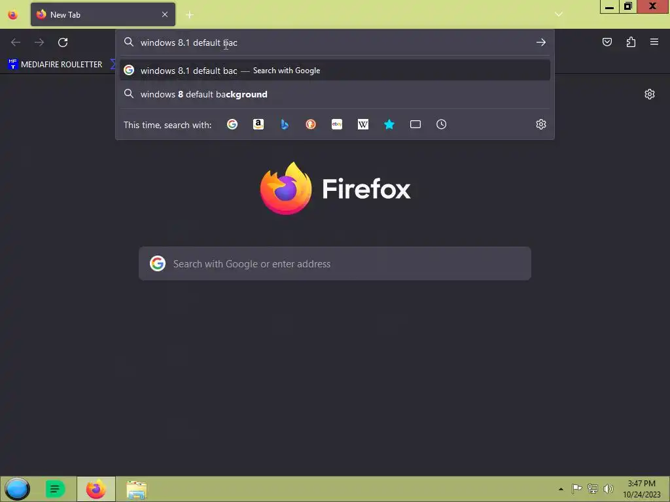Open the Extensions puzzle icon
Image resolution: width=670 pixels, height=502 pixels.
631,42
